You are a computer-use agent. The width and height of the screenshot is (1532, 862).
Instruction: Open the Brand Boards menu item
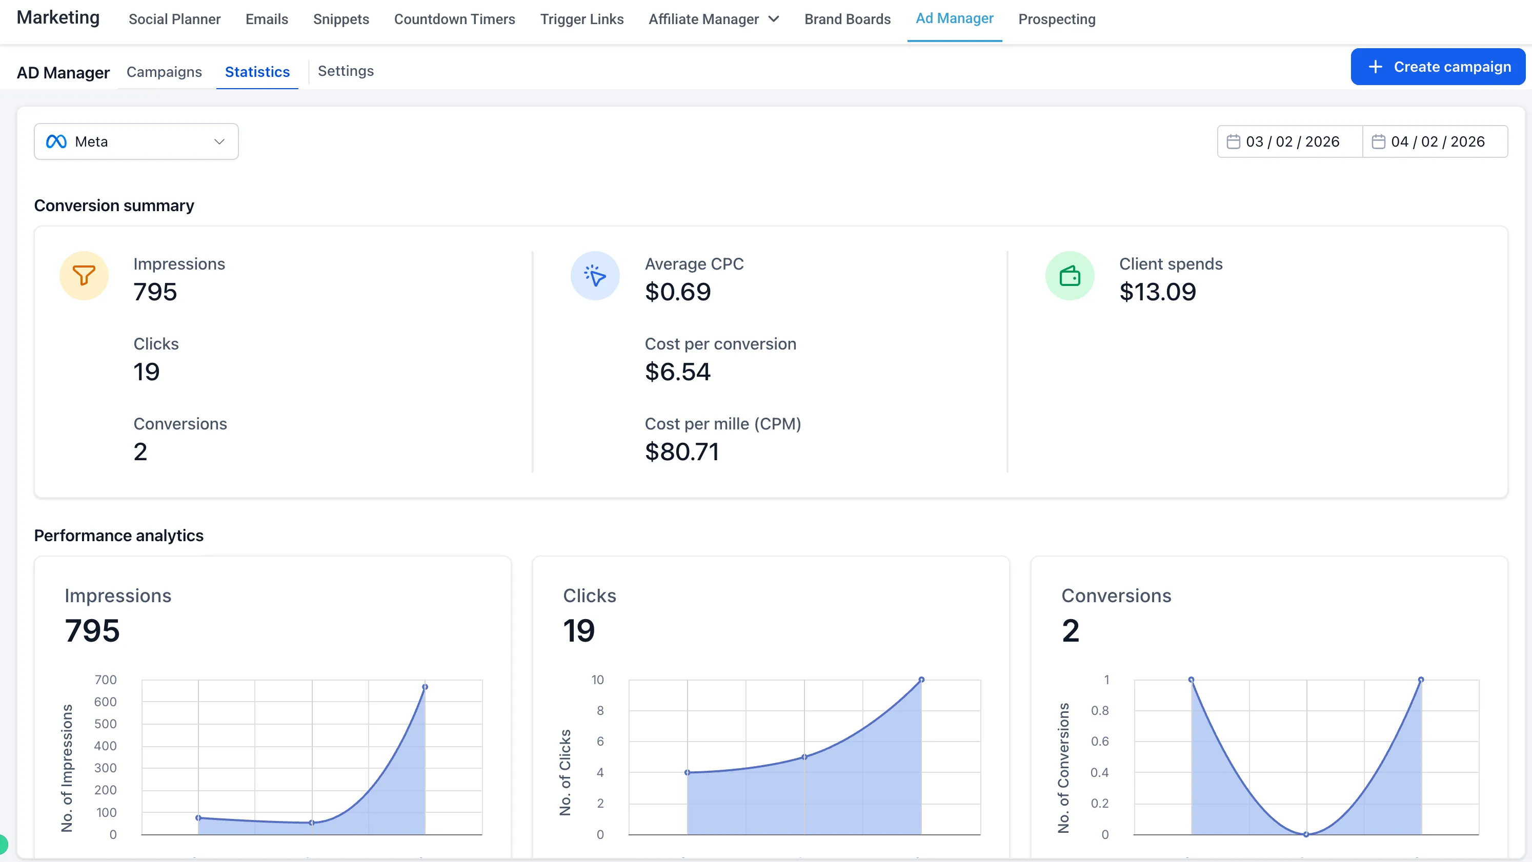[x=847, y=19]
